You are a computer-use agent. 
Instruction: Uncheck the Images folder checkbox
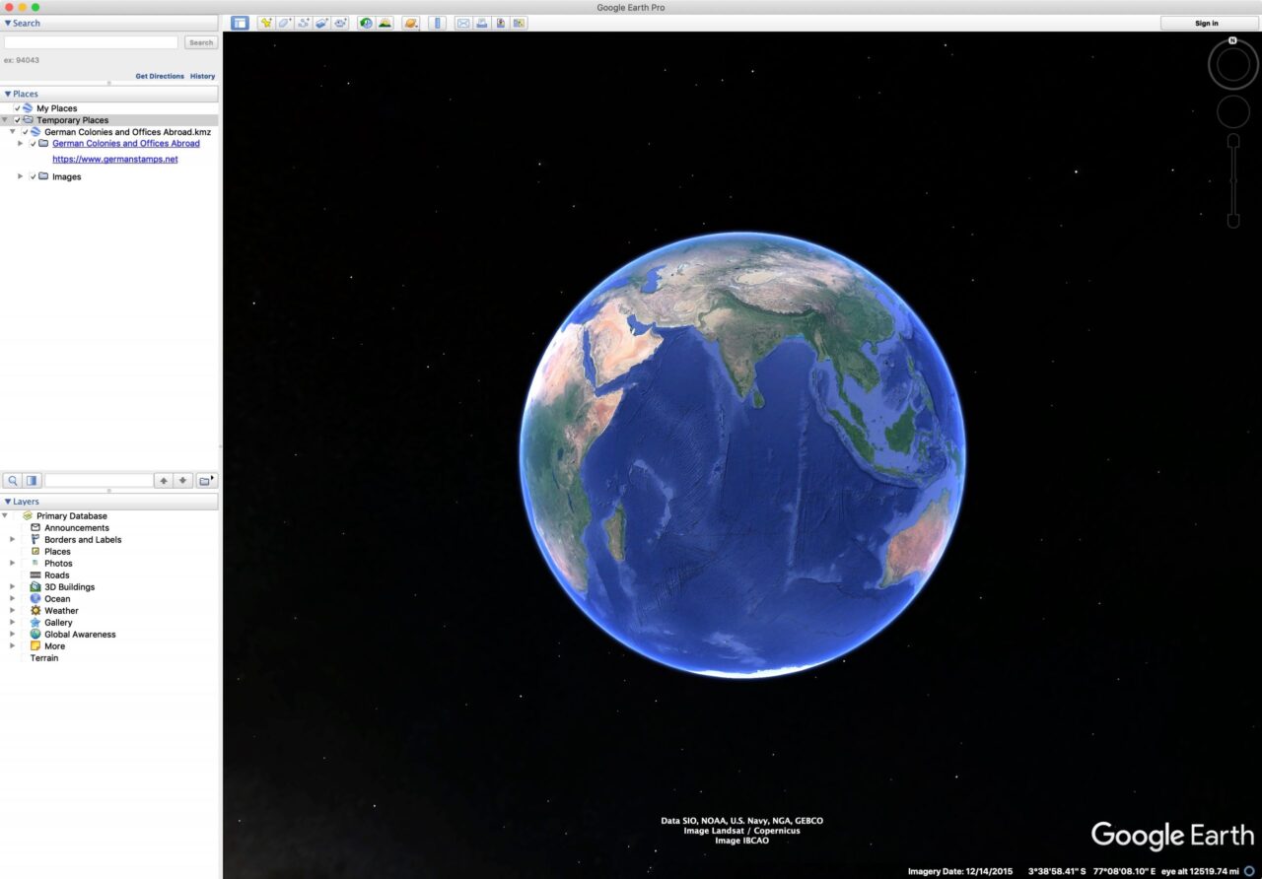[x=34, y=176]
